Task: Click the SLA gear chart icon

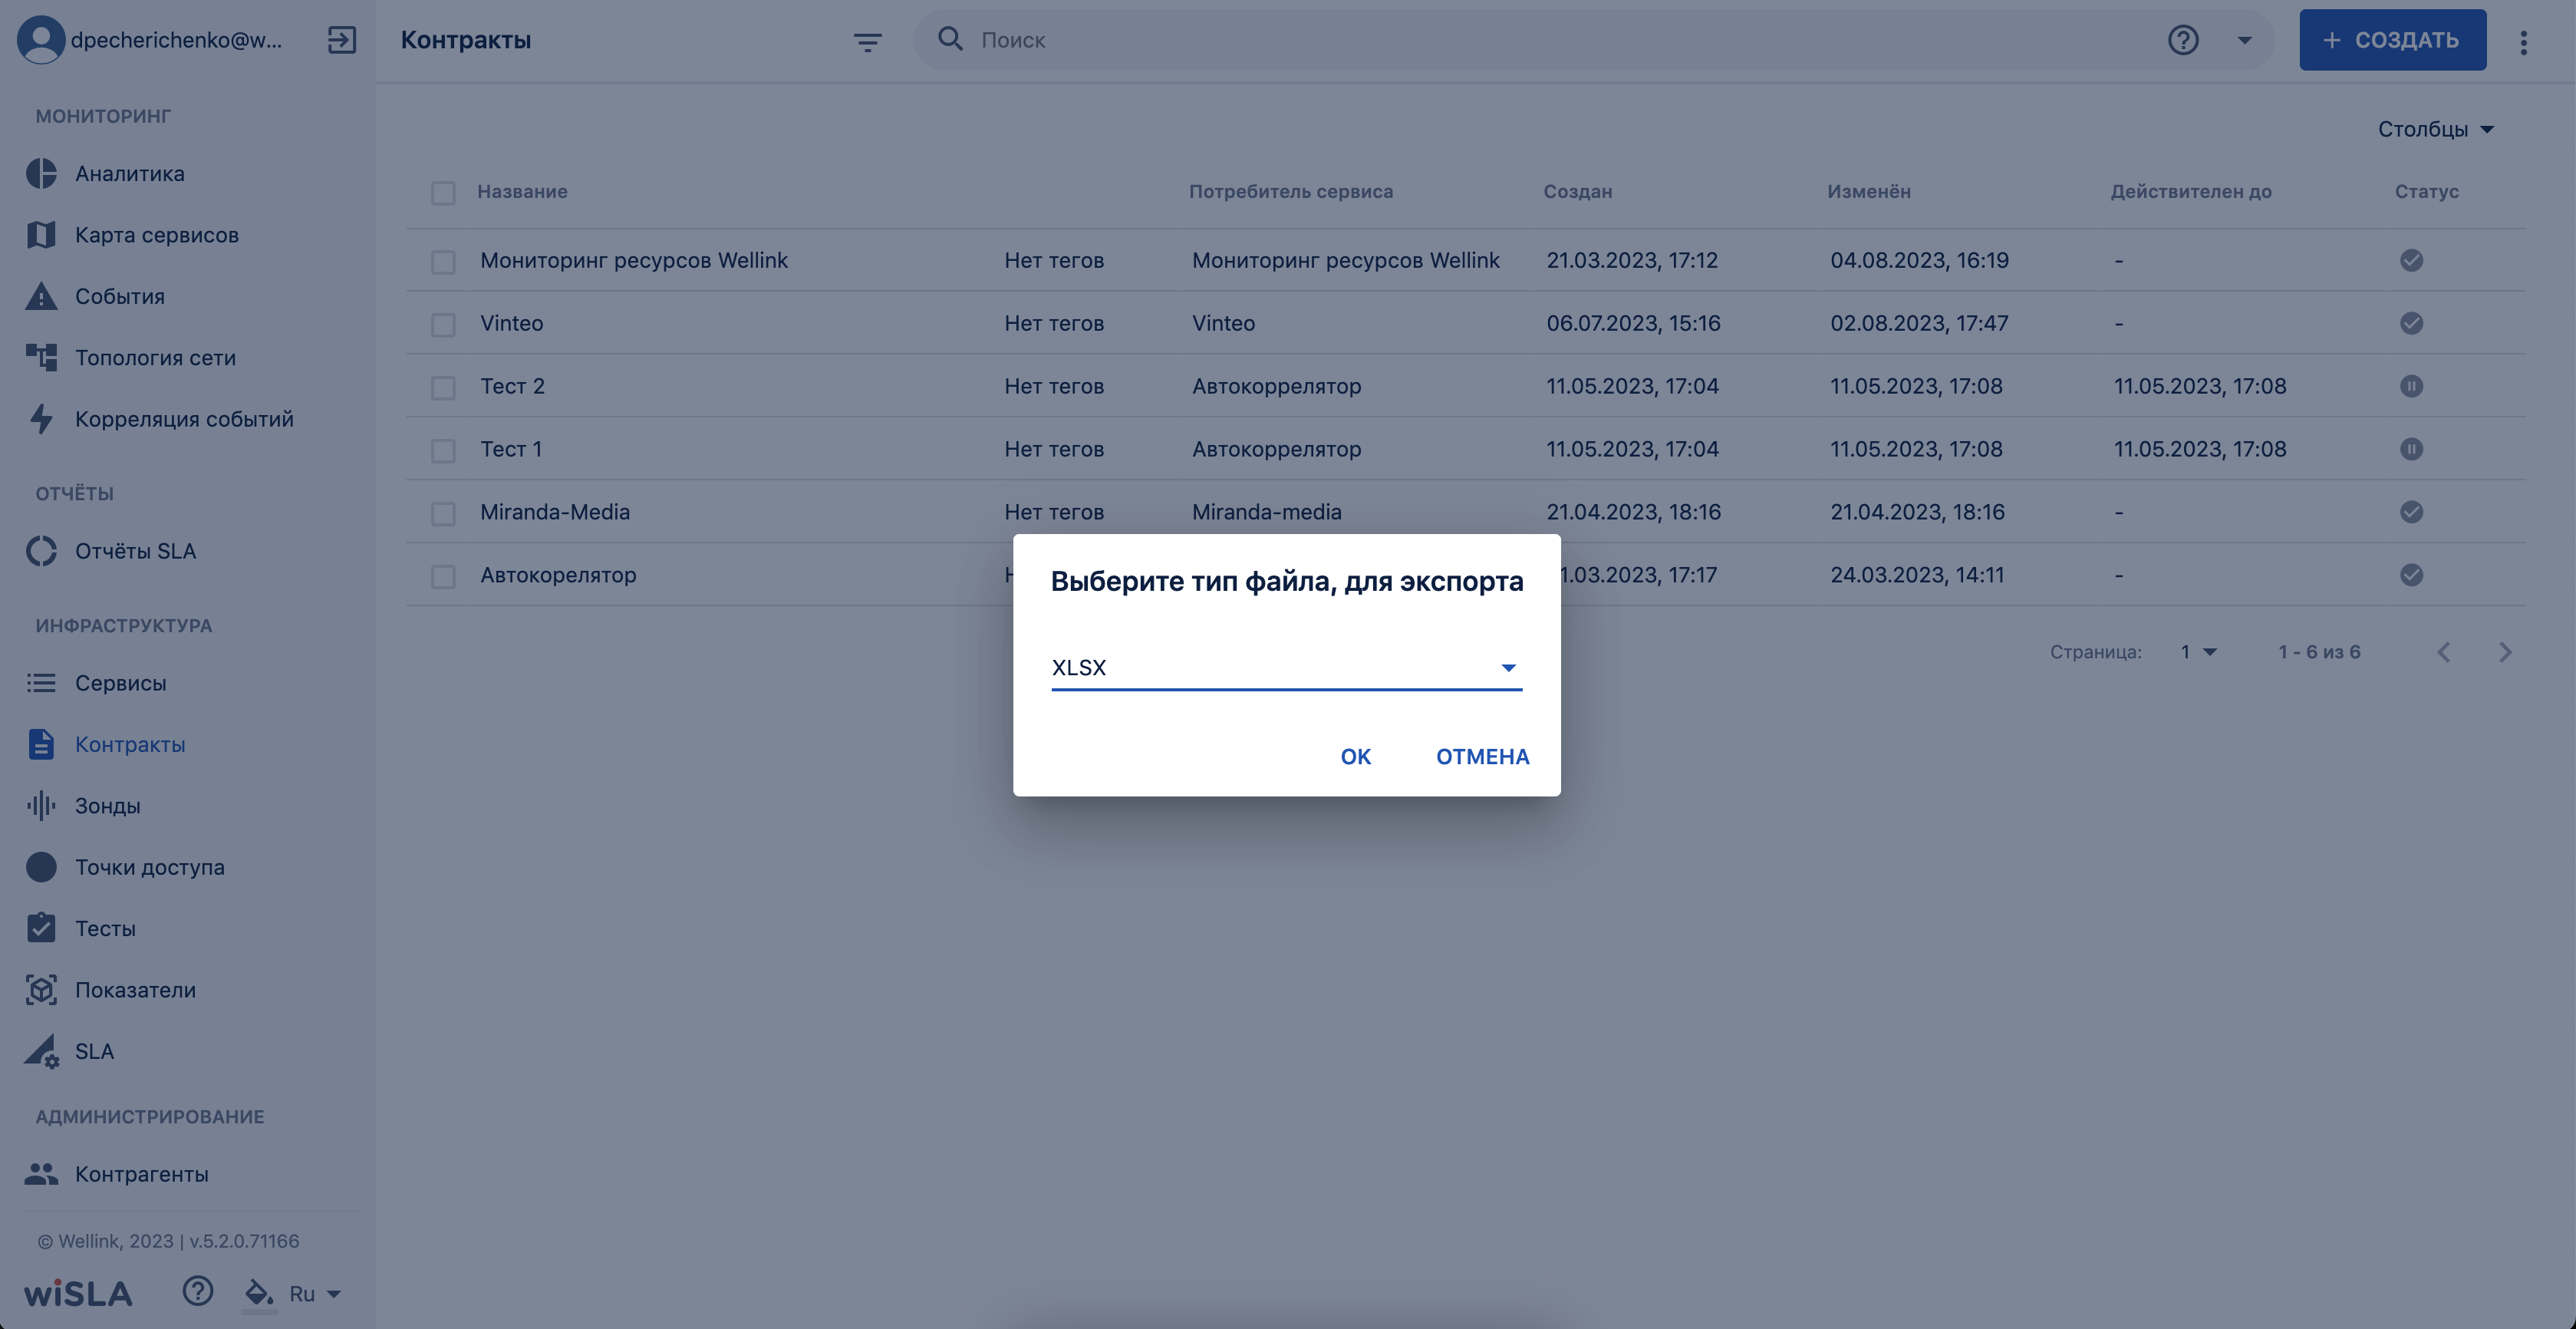Action: (x=41, y=1051)
